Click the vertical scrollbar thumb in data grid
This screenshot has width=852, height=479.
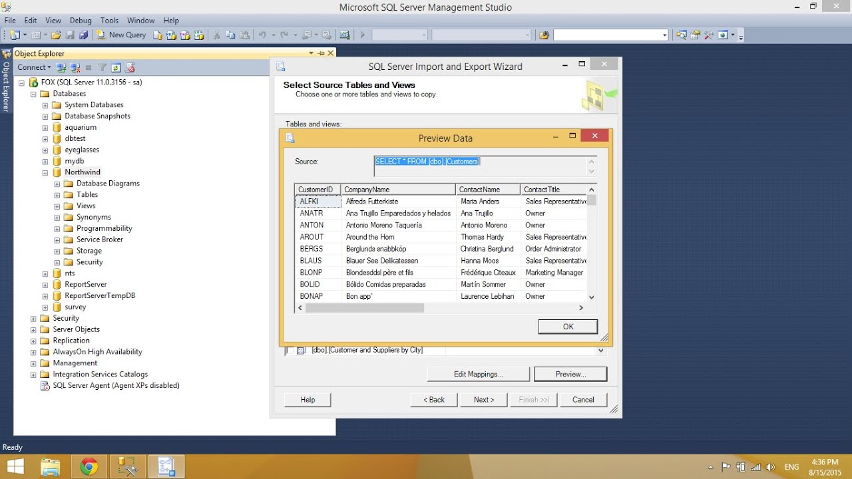pos(592,200)
